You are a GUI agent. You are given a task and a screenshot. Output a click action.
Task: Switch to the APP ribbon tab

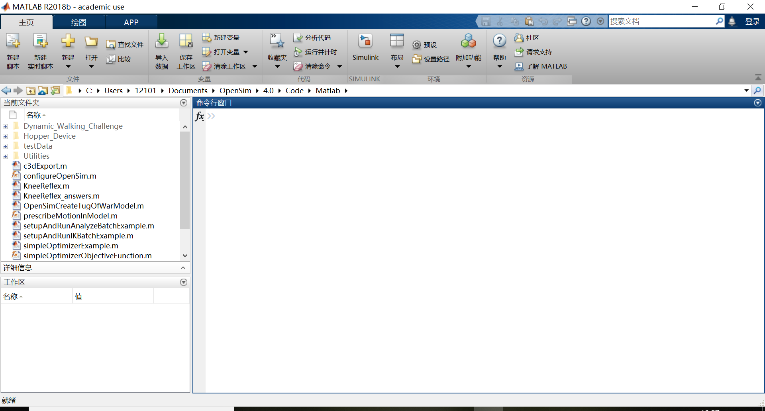coord(131,22)
